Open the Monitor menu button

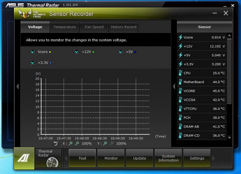[111, 158]
